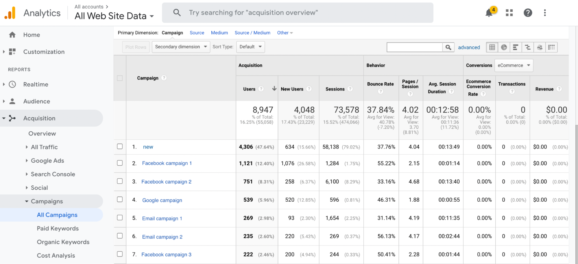Image resolution: width=578 pixels, height=264 pixels.
Task: Open the Sort Type Default dropdown
Action: pyautogui.click(x=250, y=47)
